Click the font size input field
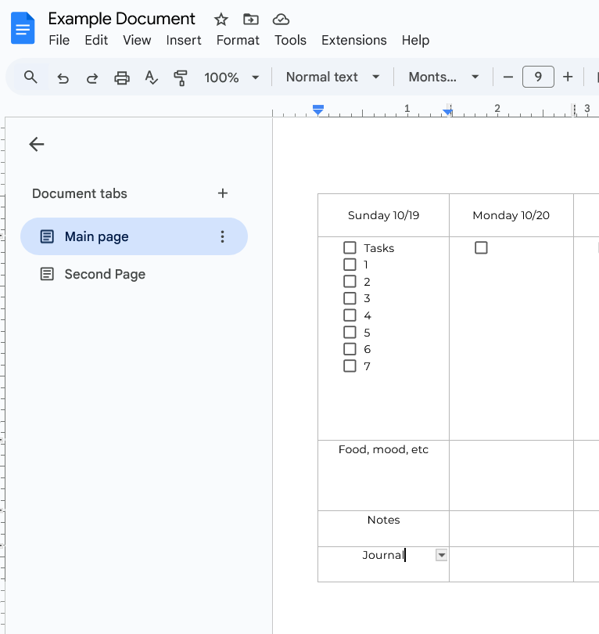Image resolution: width=599 pixels, height=634 pixels. [x=538, y=77]
